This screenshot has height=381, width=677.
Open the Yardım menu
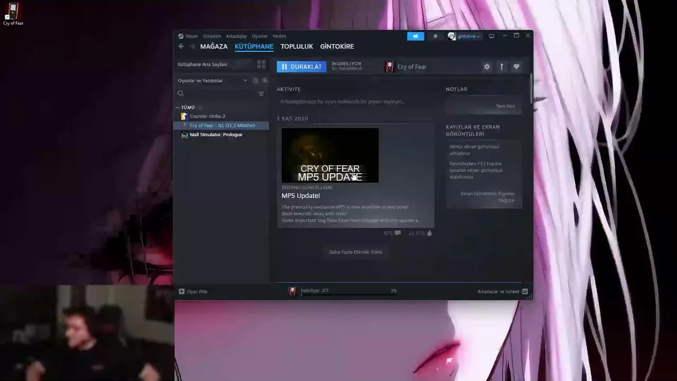[x=279, y=36]
